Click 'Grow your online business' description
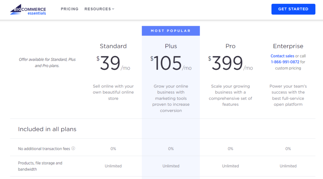The width and height of the screenshot is (323, 179). (x=171, y=98)
